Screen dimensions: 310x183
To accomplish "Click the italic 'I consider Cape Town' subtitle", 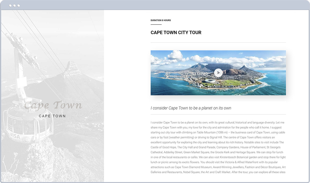I will 191,108.
